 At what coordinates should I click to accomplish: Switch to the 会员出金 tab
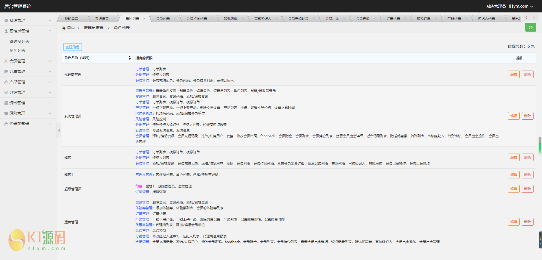pos(332,19)
